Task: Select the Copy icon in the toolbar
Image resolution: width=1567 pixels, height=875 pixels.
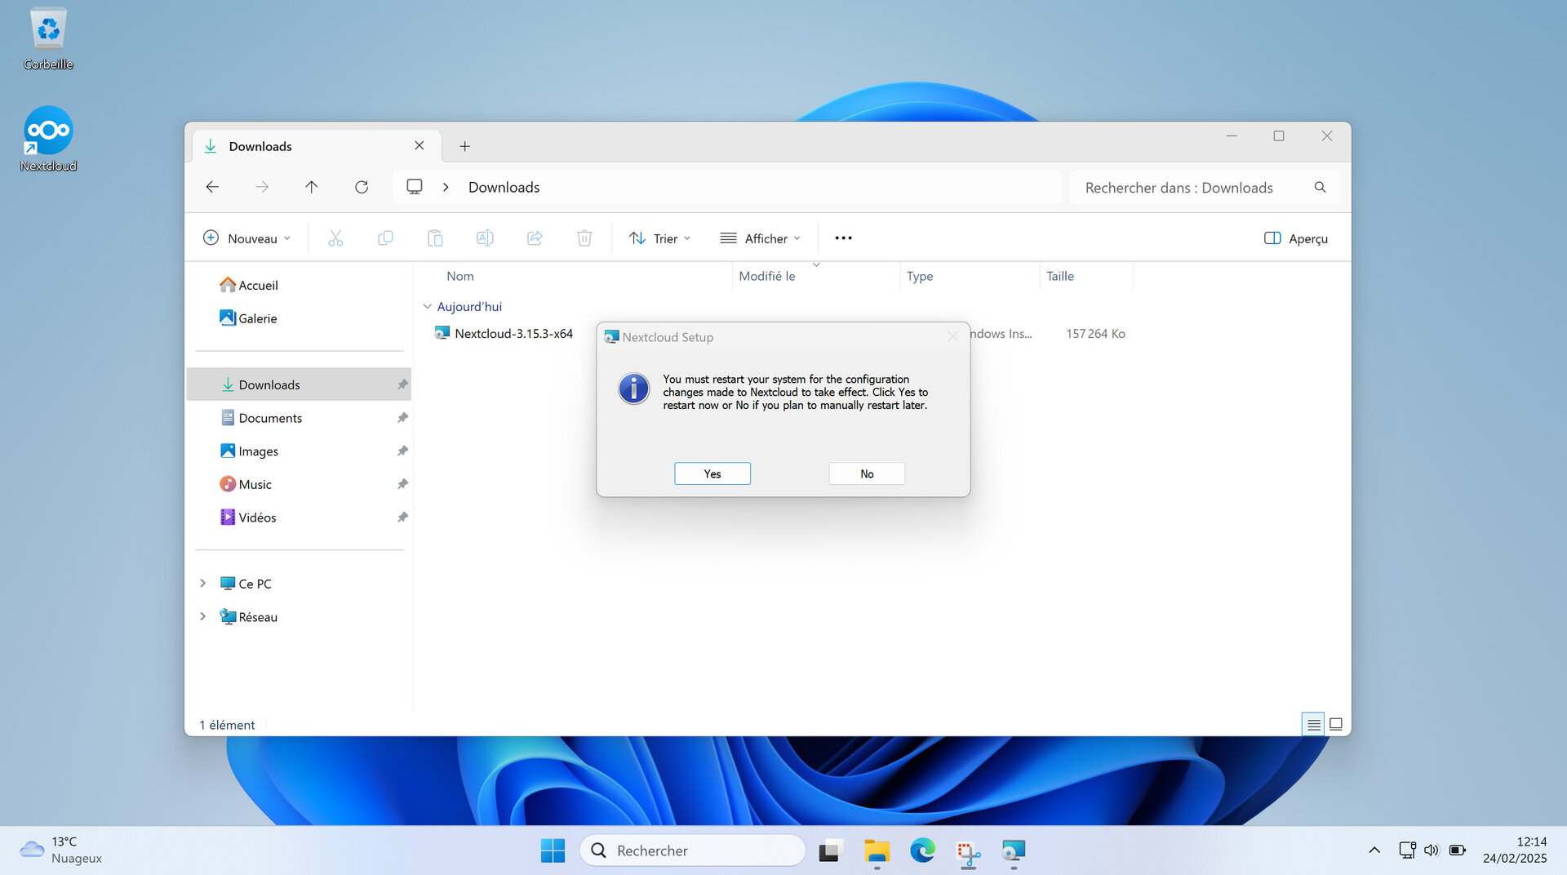Action: coord(385,238)
